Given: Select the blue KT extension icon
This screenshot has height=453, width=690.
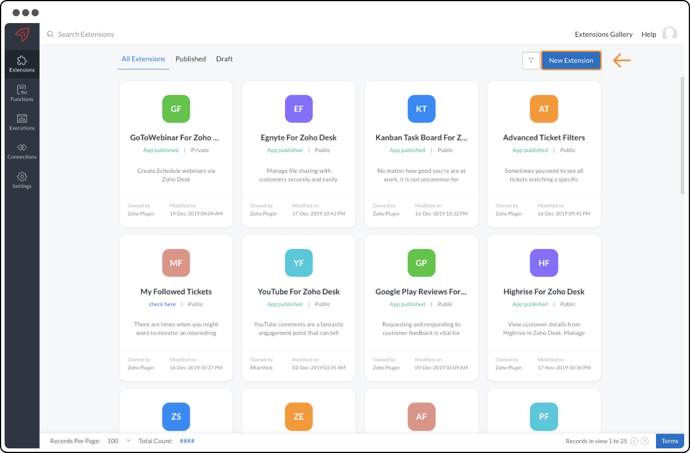Looking at the screenshot, I should (421, 108).
